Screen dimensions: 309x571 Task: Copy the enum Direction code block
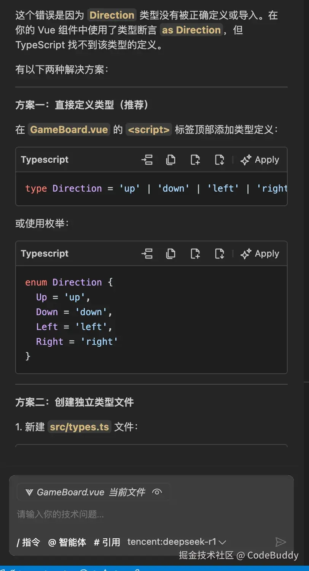(170, 254)
